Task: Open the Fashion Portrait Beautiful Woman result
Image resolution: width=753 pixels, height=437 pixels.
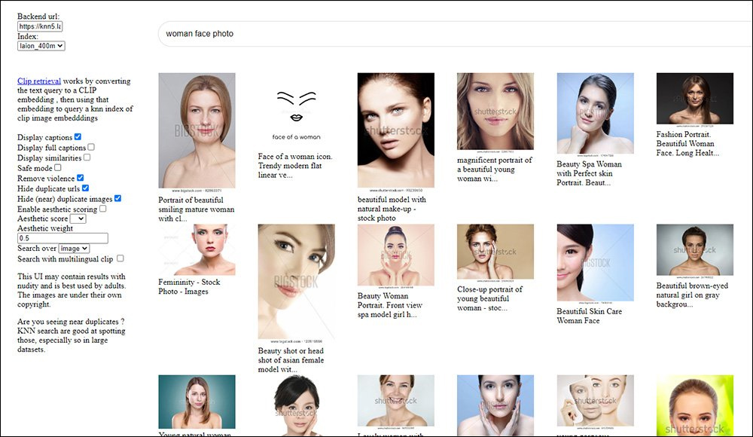Action: click(x=694, y=98)
